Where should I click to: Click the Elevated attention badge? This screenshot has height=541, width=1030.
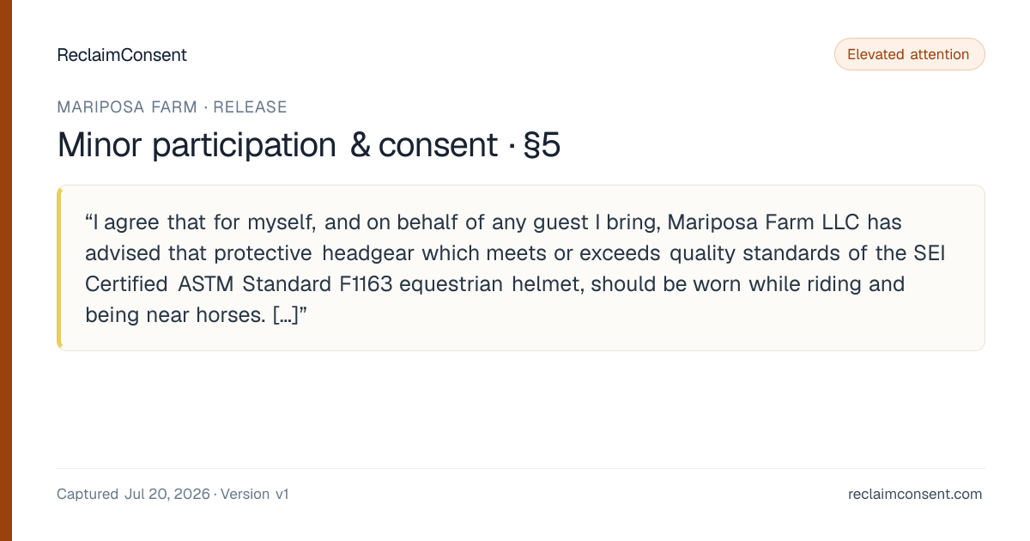click(x=909, y=54)
